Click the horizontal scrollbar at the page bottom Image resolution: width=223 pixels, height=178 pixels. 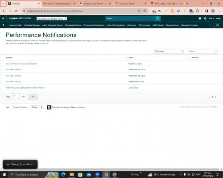111,170
